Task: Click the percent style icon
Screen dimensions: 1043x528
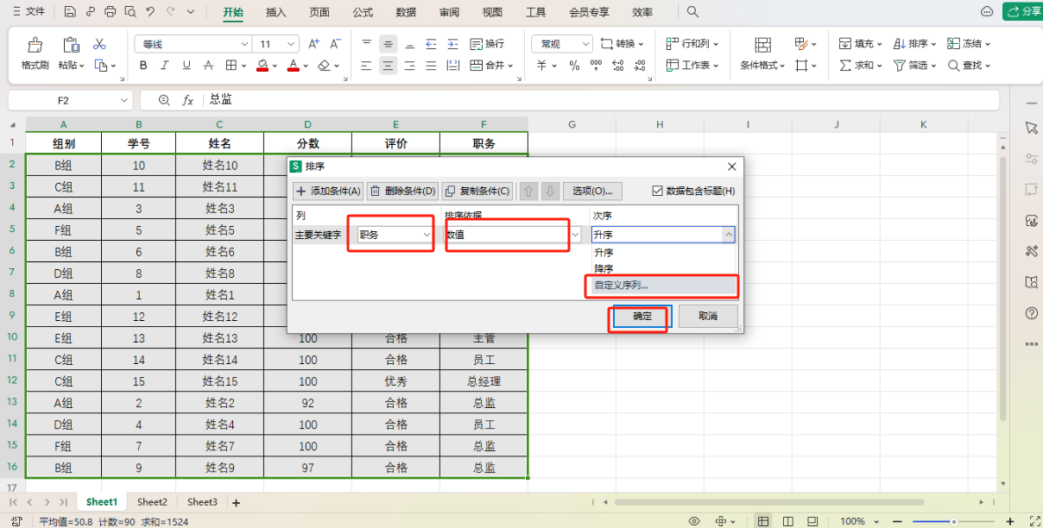Action: 574,66
